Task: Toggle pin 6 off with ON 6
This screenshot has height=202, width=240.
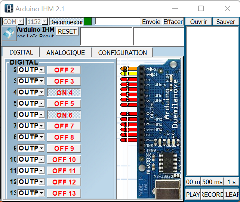Action: [64, 115]
